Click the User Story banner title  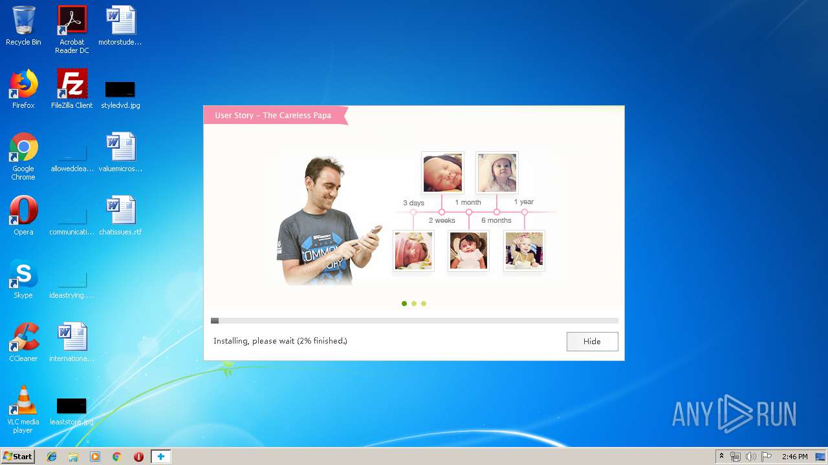(273, 116)
